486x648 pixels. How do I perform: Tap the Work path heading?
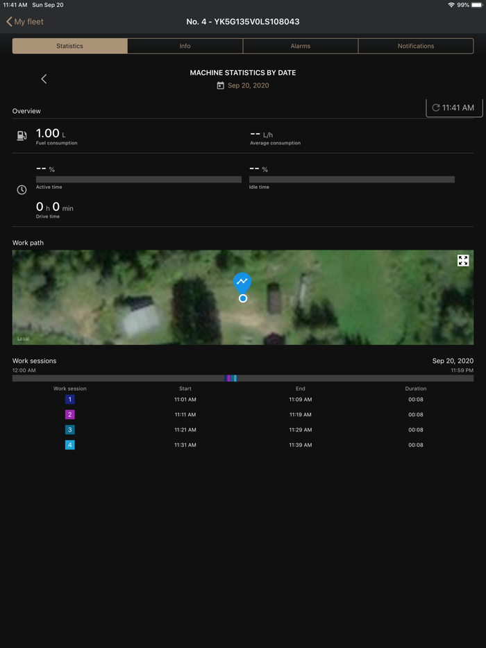pos(28,243)
